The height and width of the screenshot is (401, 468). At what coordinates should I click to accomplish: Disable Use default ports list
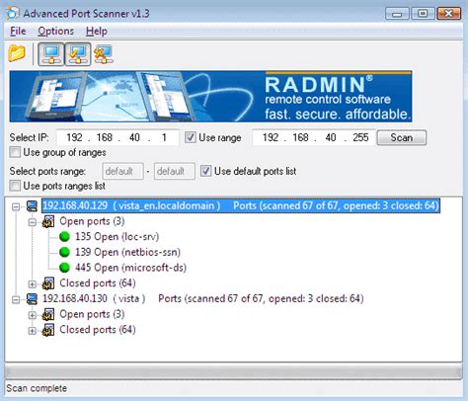205,171
